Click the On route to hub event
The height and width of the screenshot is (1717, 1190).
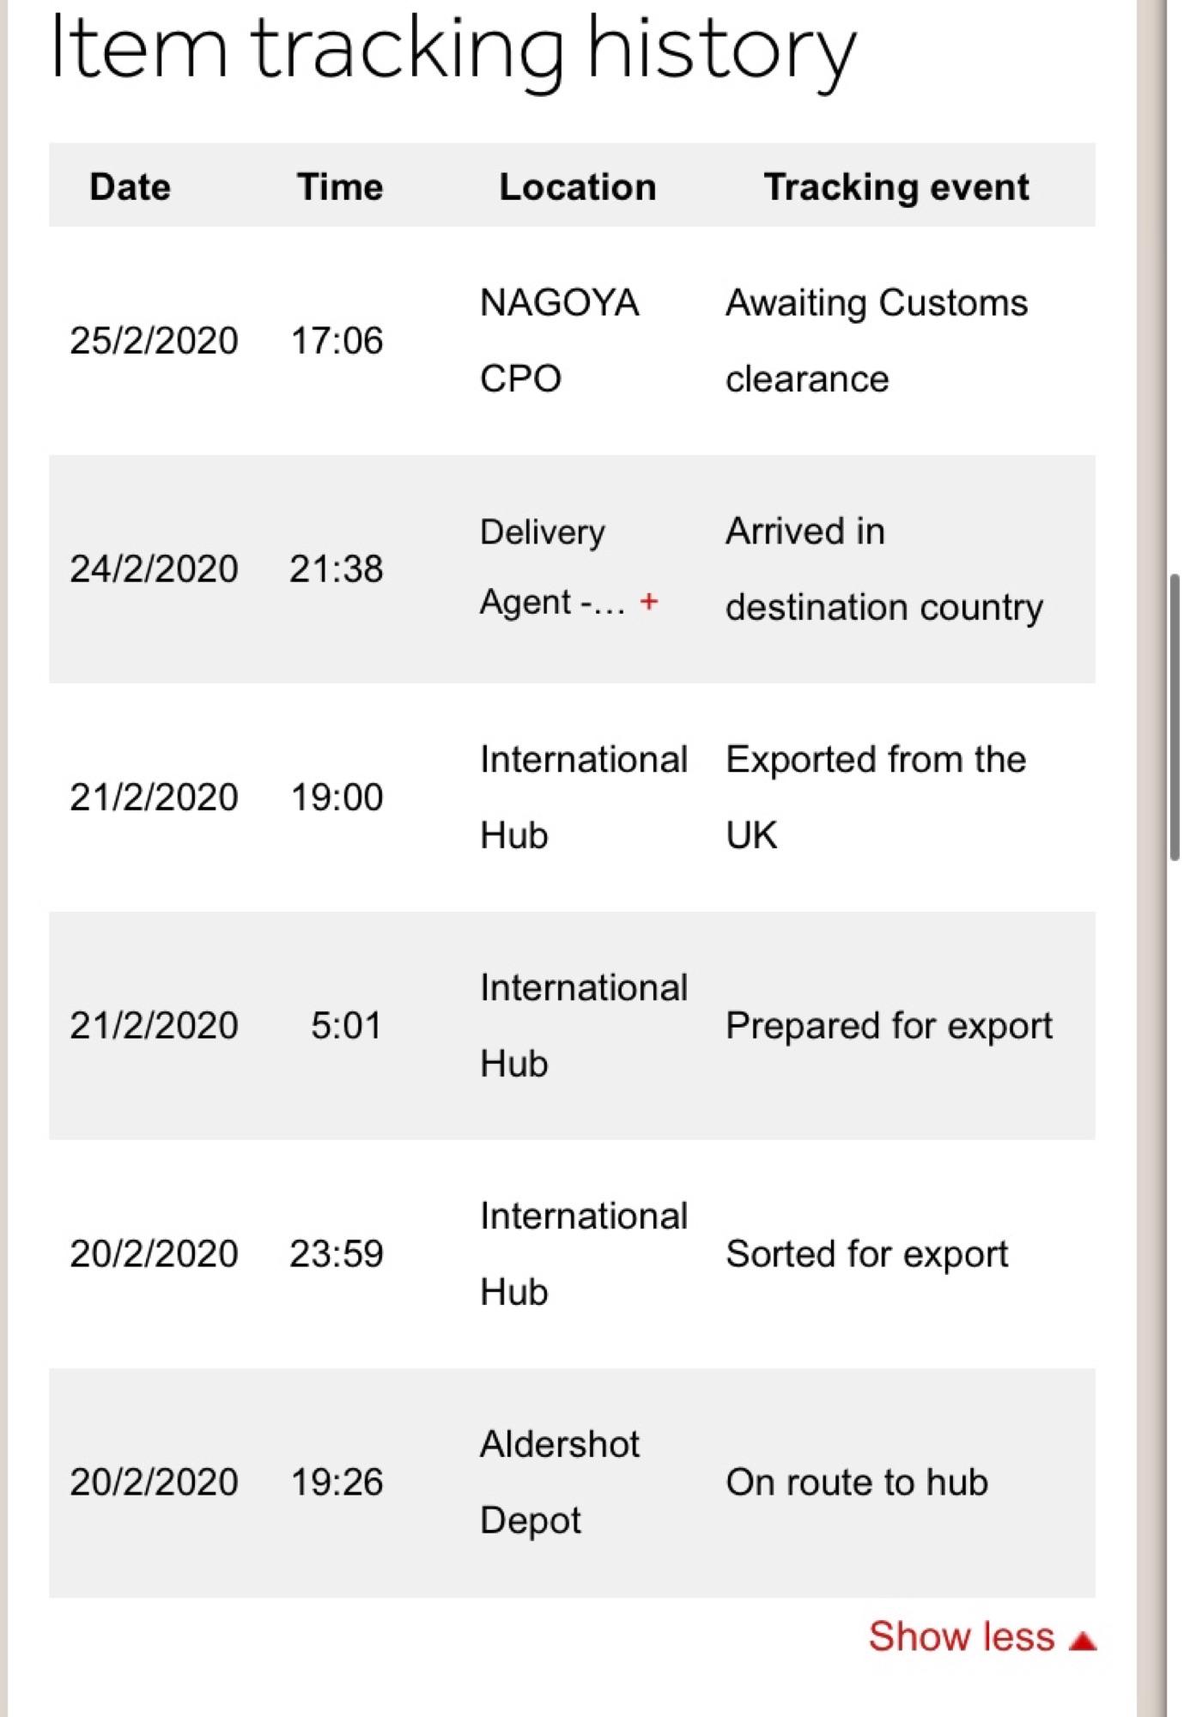coord(857,1482)
